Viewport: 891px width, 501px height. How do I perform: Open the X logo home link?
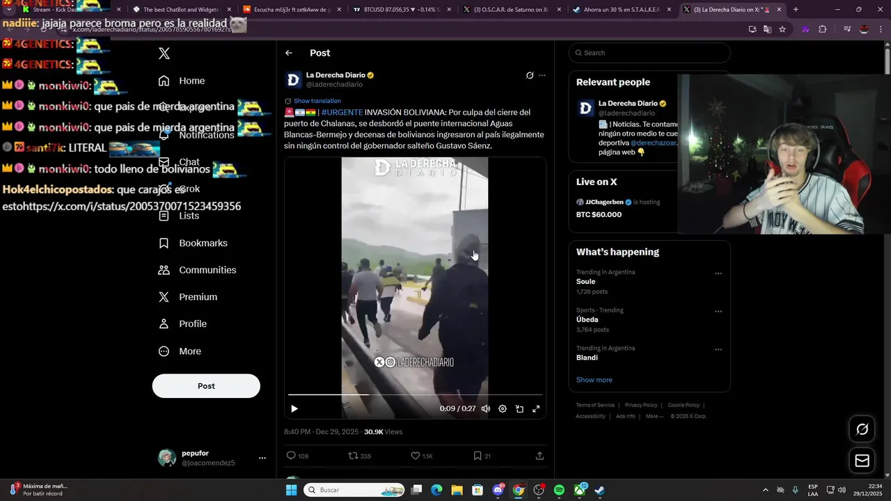pyautogui.click(x=164, y=54)
